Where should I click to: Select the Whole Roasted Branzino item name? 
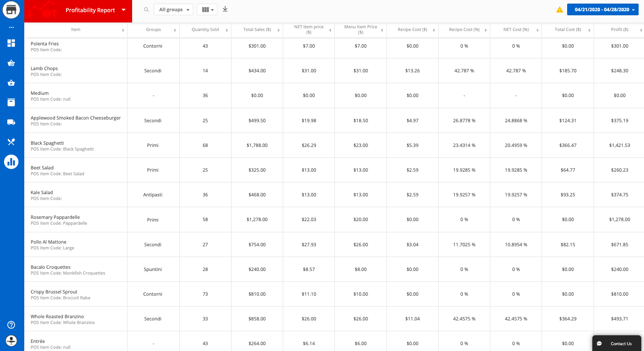coord(57,316)
